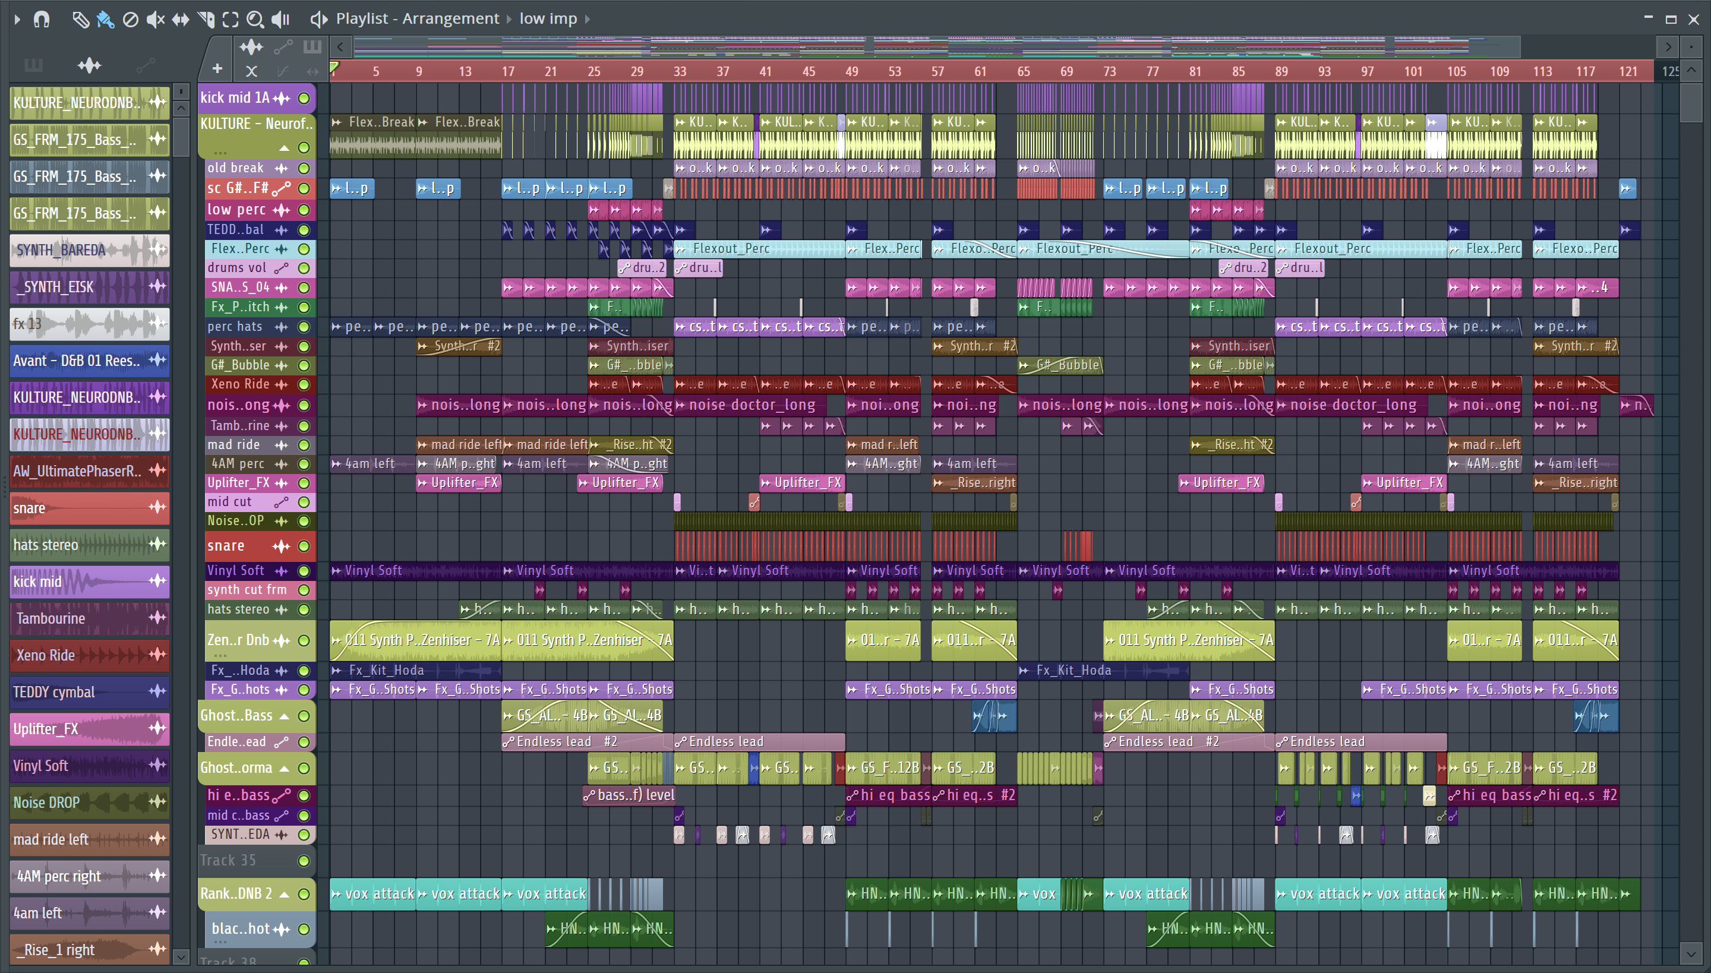Image resolution: width=1711 pixels, height=973 pixels.
Task: Click the waveform icon on the Vinyl Soft track
Action: [x=282, y=571]
